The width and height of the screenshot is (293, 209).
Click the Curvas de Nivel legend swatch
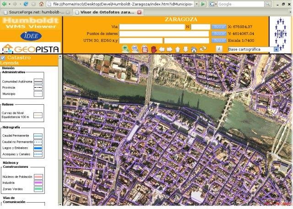tap(38, 115)
